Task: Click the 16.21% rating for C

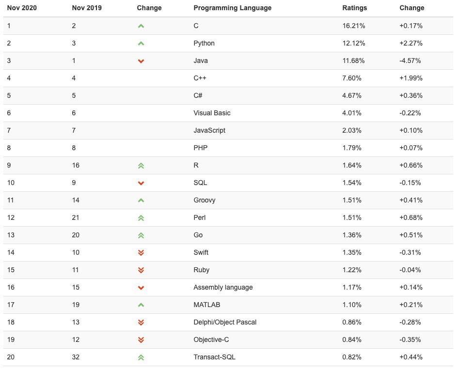Action: click(x=354, y=26)
